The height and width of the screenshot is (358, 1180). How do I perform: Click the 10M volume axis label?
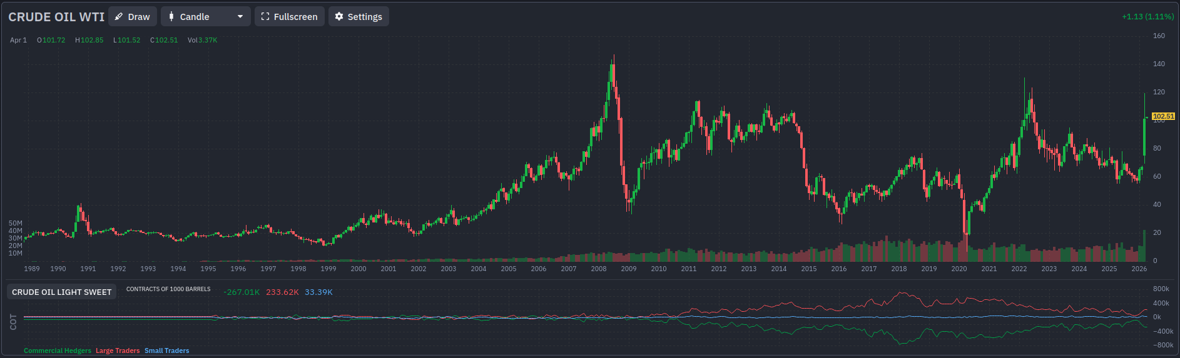pyautogui.click(x=16, y=253)
